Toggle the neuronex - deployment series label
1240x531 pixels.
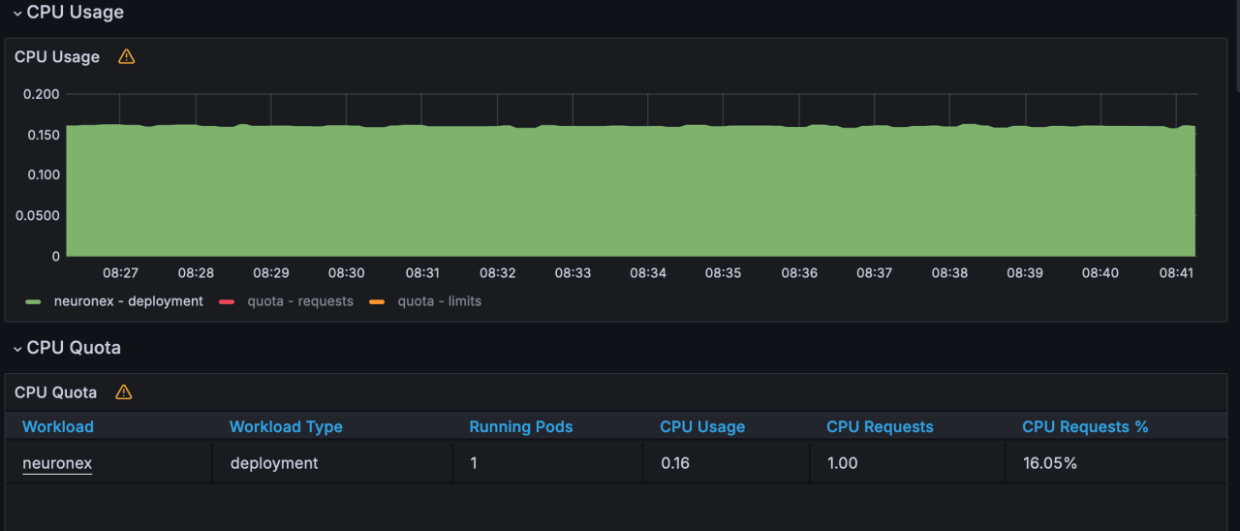[x=128, y=301]
